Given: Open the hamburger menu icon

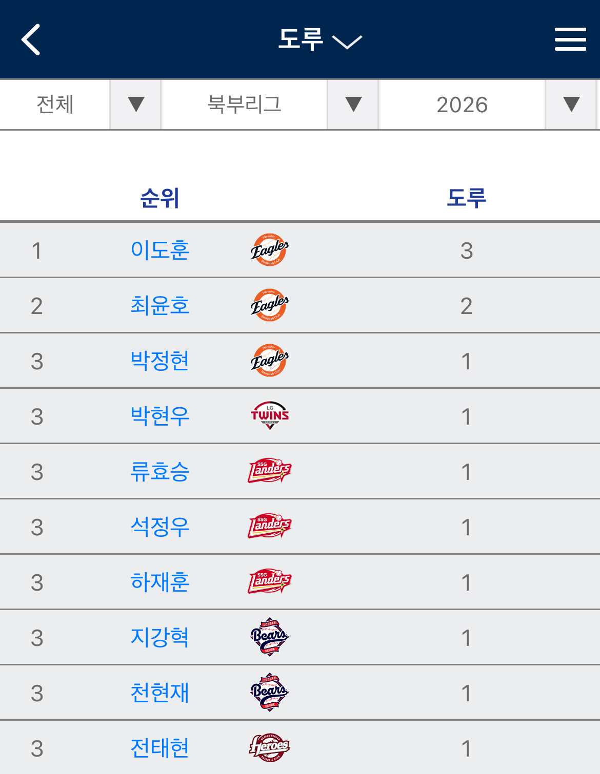Looking at the screenshot, I should click(570, 39).
